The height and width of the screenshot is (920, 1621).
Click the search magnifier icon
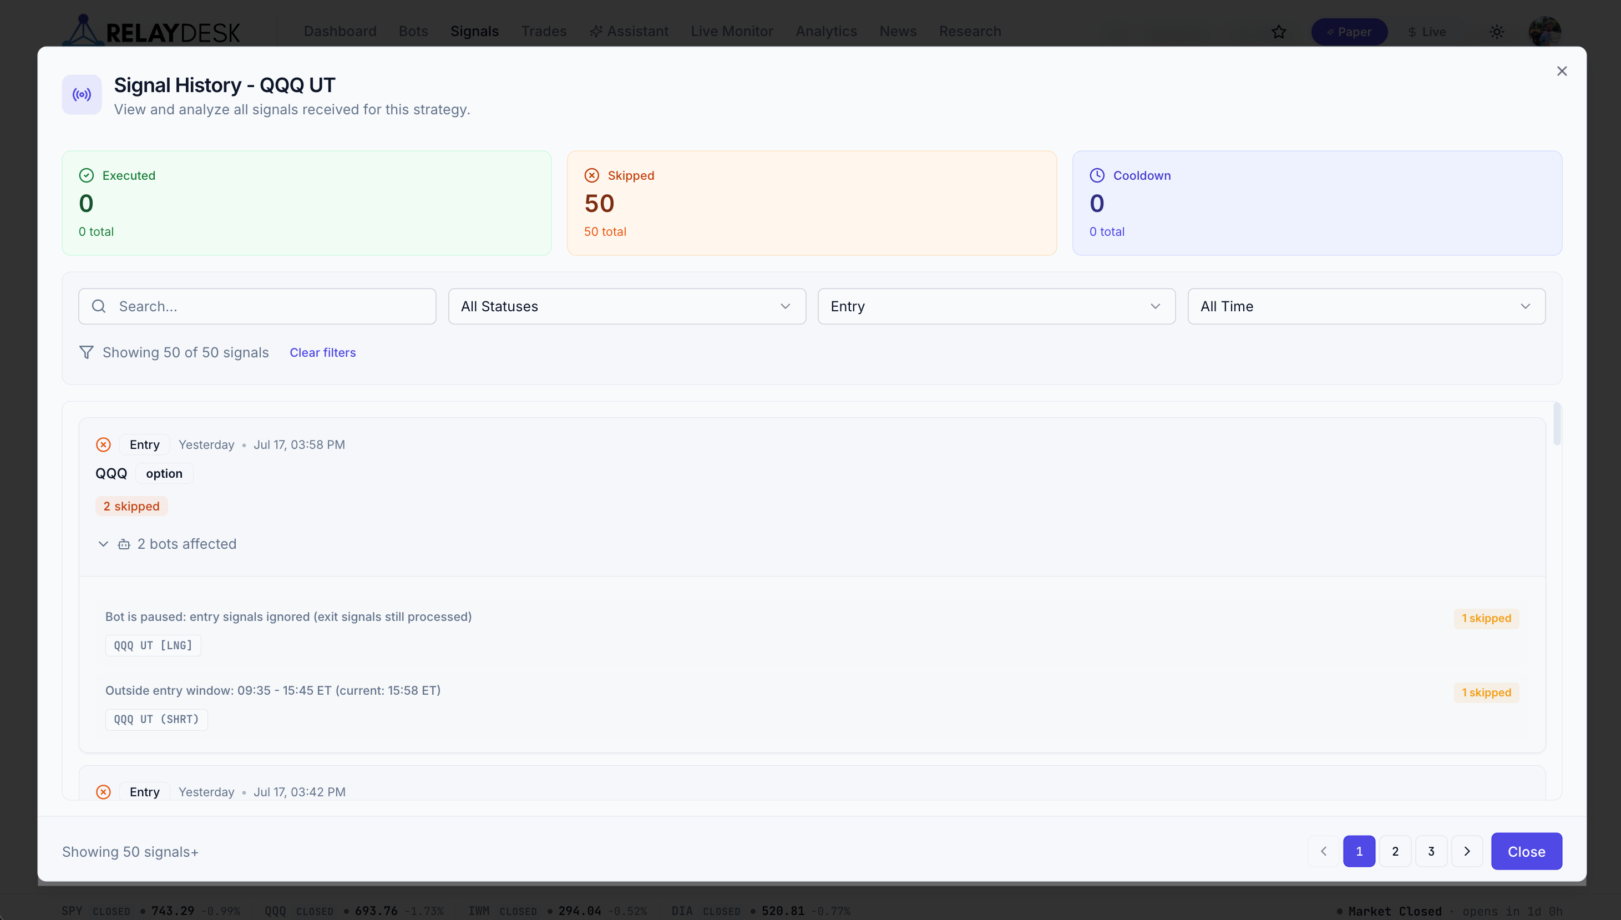click(99, 306)
